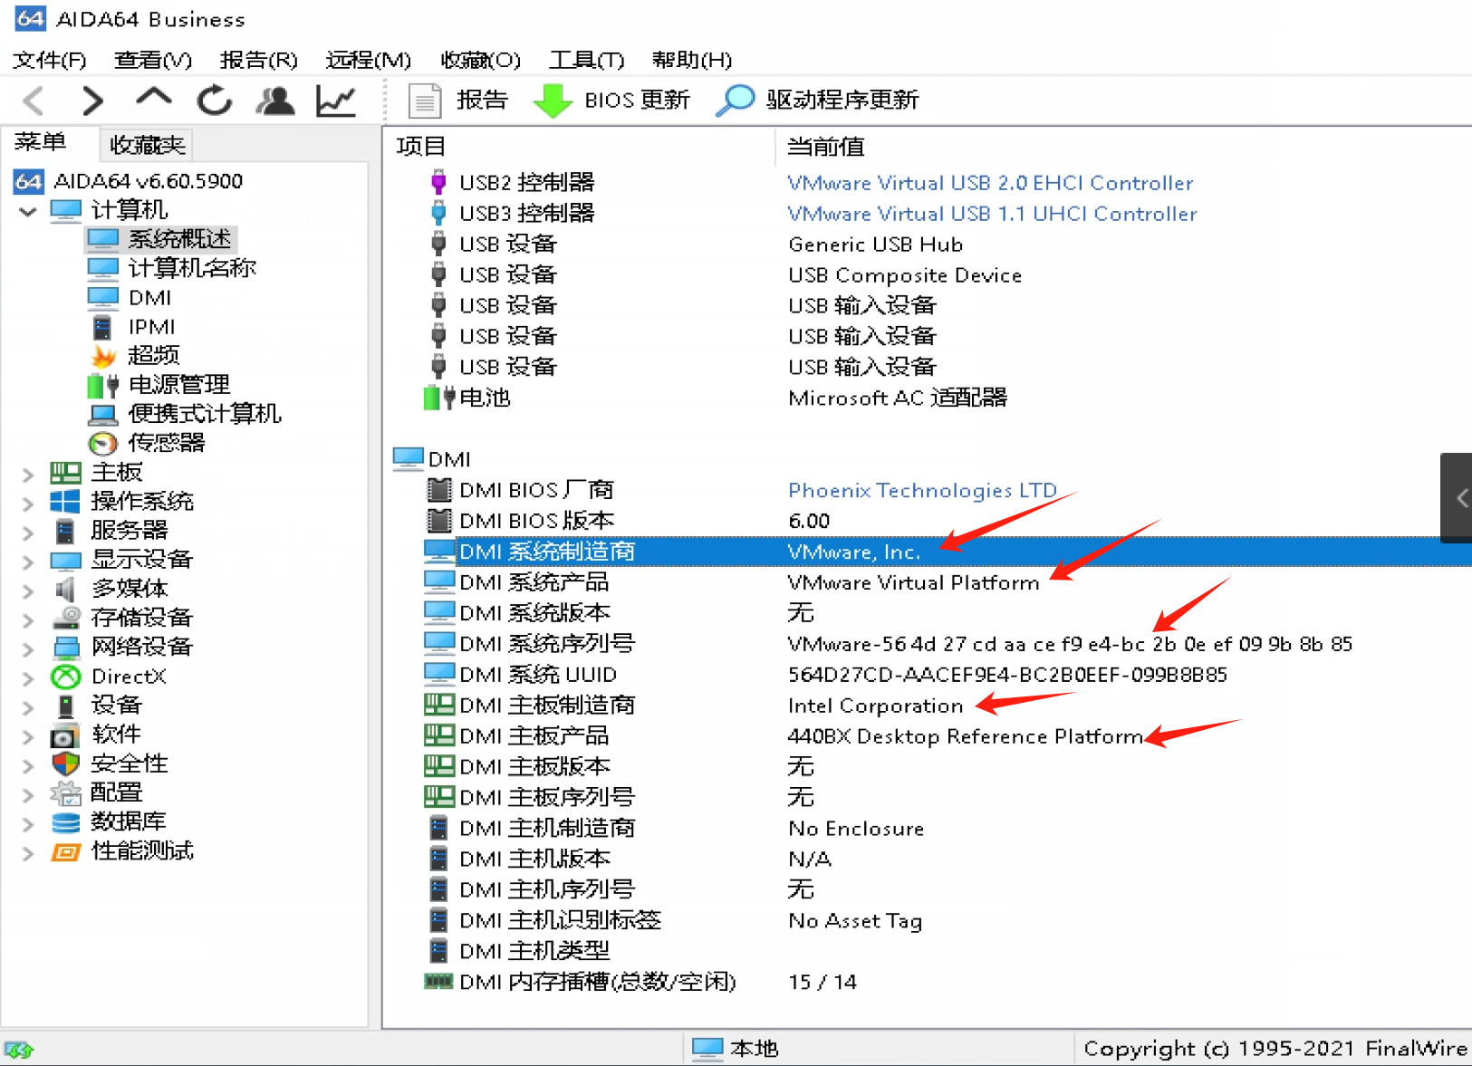The height and width of the screenshot is (1066, 1472).
Task: Open the 文件(F) menu
Action: click(x=49, y=60)
